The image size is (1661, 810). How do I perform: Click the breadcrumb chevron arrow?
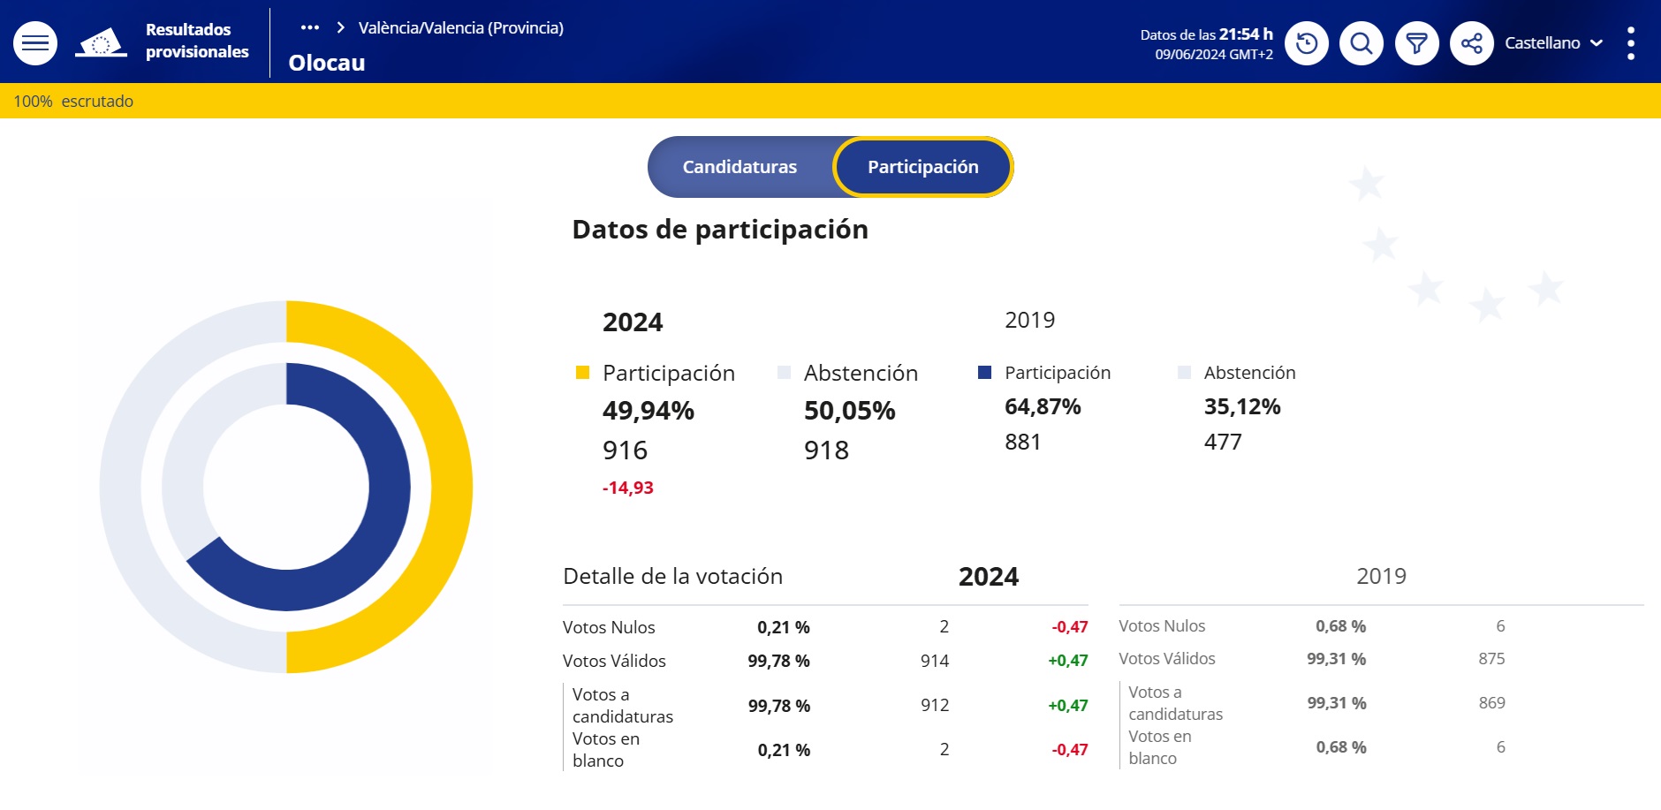(x=340, y=27)
